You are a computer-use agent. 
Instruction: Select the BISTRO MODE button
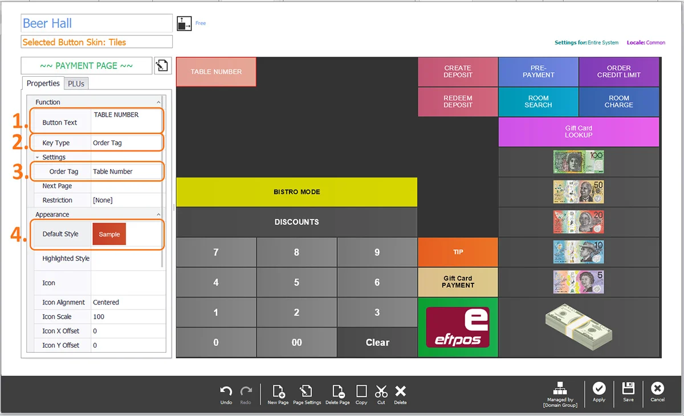tap(296, 192)
